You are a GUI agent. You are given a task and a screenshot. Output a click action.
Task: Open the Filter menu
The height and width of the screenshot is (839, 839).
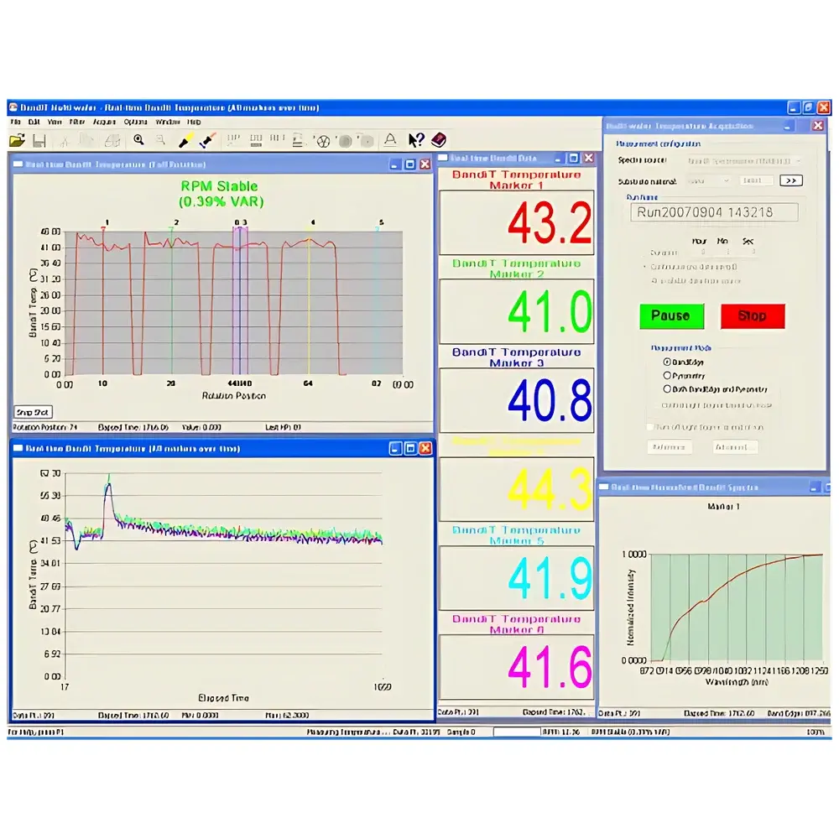pos(77,122)
